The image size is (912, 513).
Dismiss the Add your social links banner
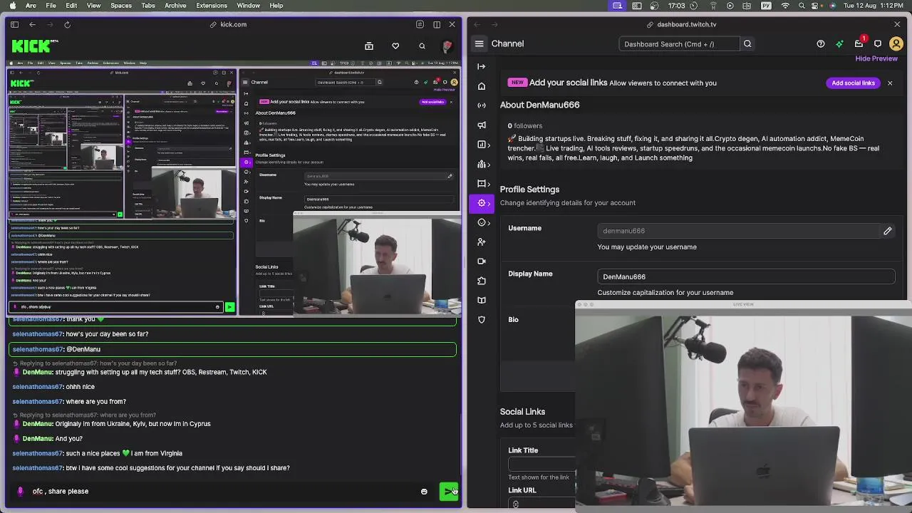tap(890, 83)
